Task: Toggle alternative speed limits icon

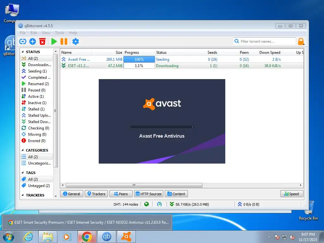Action: pos(159,204)
